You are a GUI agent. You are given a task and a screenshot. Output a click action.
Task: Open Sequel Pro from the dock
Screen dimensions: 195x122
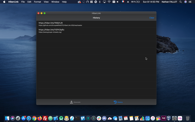[x=66, y=118]
